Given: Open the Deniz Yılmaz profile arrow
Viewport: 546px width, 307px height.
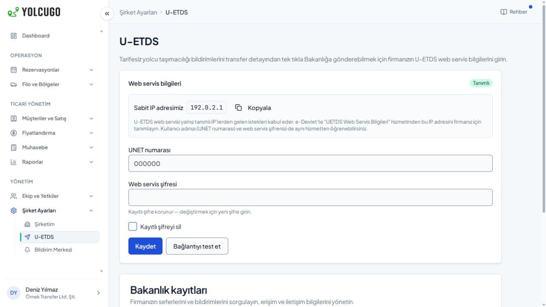Looking at the screenshot, I should point(98,293).
